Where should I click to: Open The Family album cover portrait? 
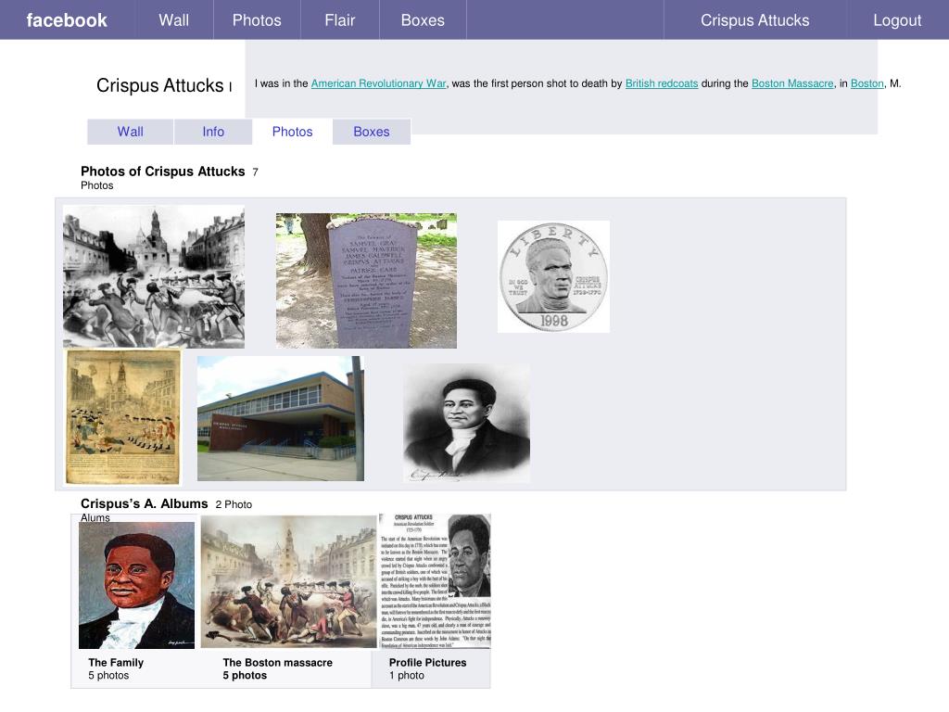[137, 585]
